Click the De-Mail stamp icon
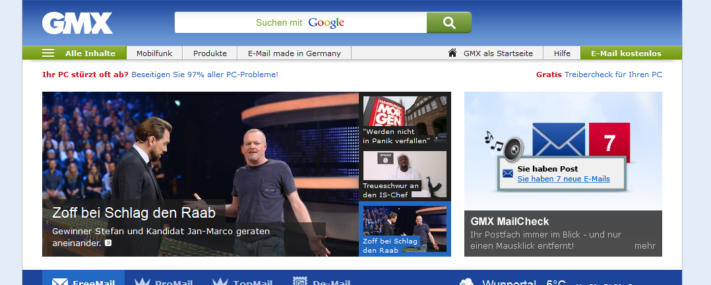 (299, 281)
